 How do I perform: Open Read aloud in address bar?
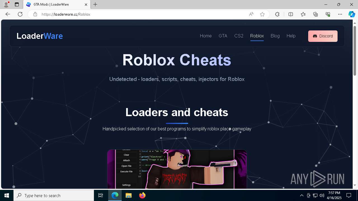click(251, 14)
